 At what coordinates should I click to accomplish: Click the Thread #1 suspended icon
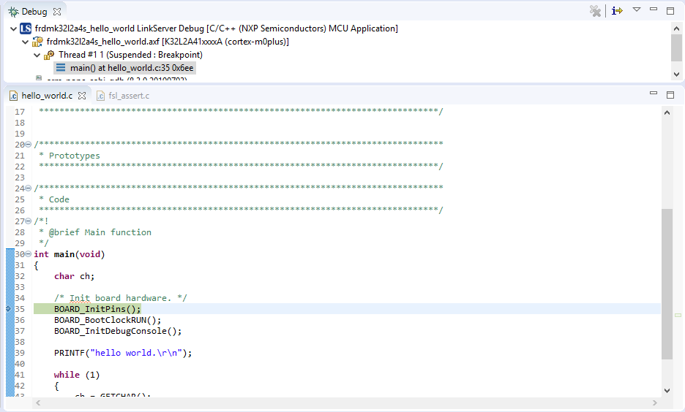pyautogui.click(x=49, y=55)
